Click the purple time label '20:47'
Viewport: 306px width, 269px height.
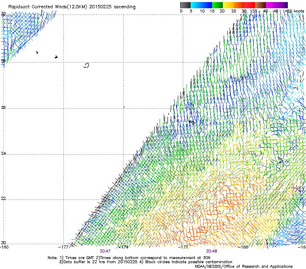point(105,251)
